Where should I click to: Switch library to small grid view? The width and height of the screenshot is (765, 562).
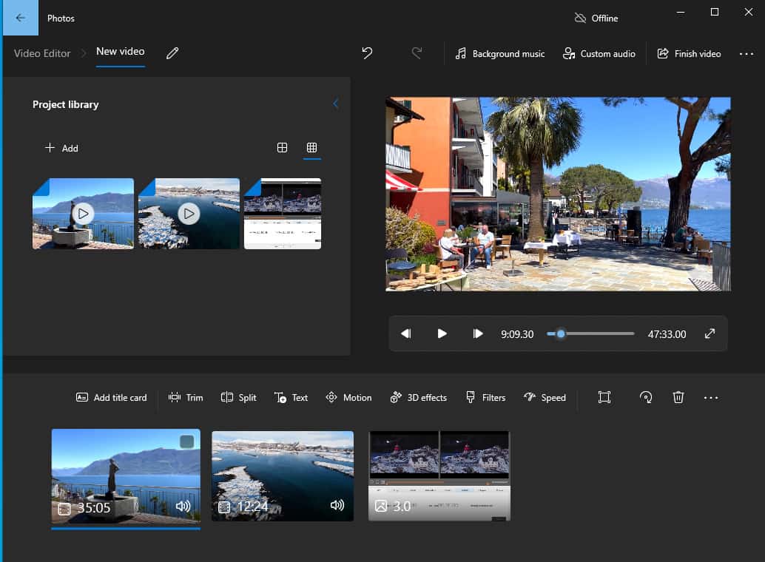[312, 148]
